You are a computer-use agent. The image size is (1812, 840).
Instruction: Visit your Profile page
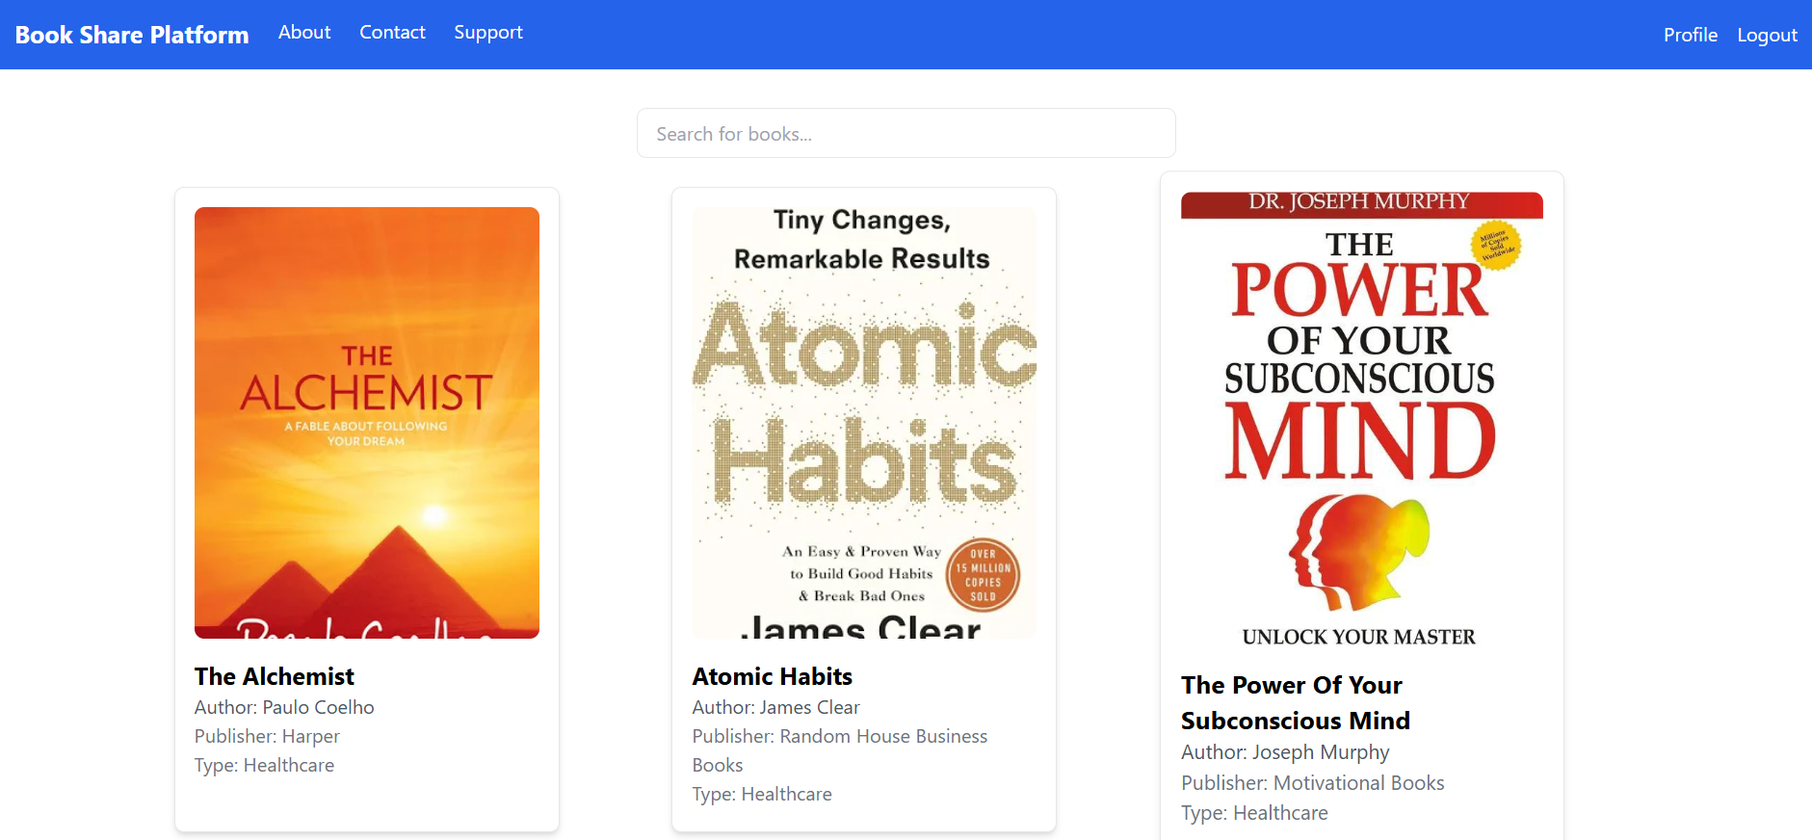coord(1690,35)
